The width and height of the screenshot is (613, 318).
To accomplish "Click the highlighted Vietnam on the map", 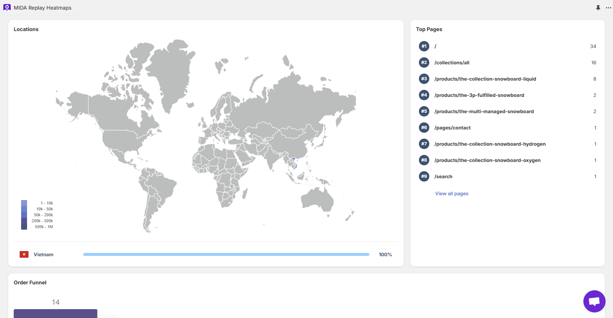I will coord(295,163).
